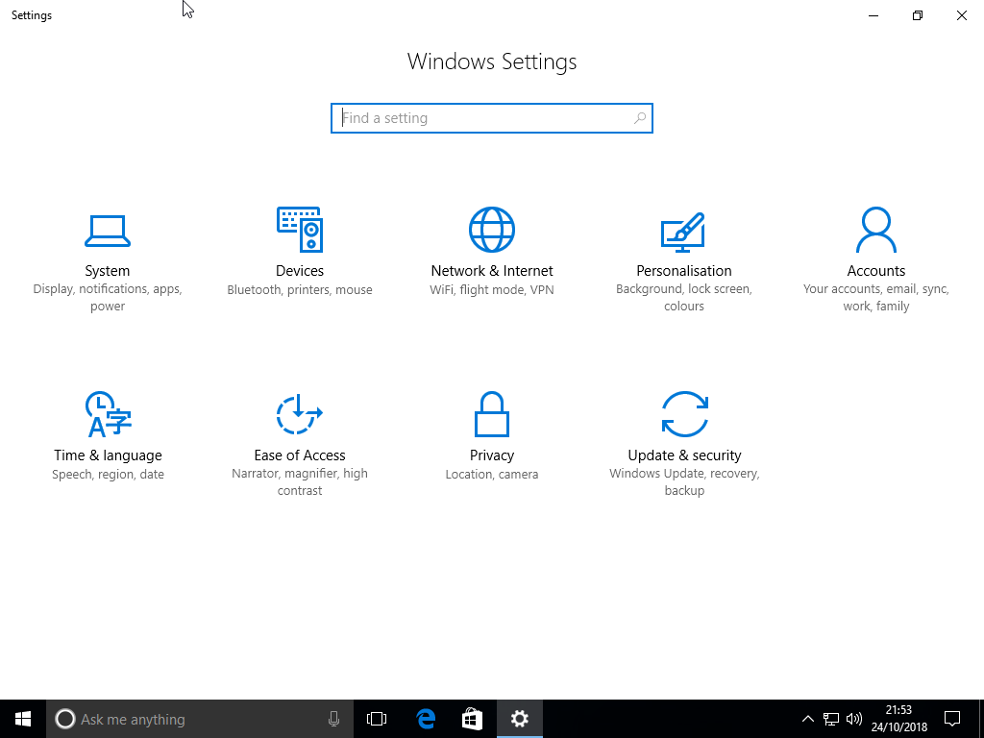Click the Update & security title
Image resolution: width=984 pixels, height=738 pixels.
click(x=684, y=455)
